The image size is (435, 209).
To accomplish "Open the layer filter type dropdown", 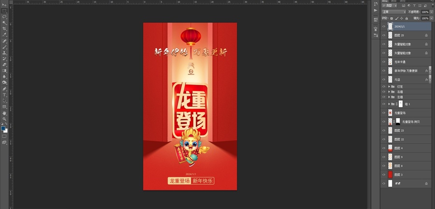I will 390,5.
